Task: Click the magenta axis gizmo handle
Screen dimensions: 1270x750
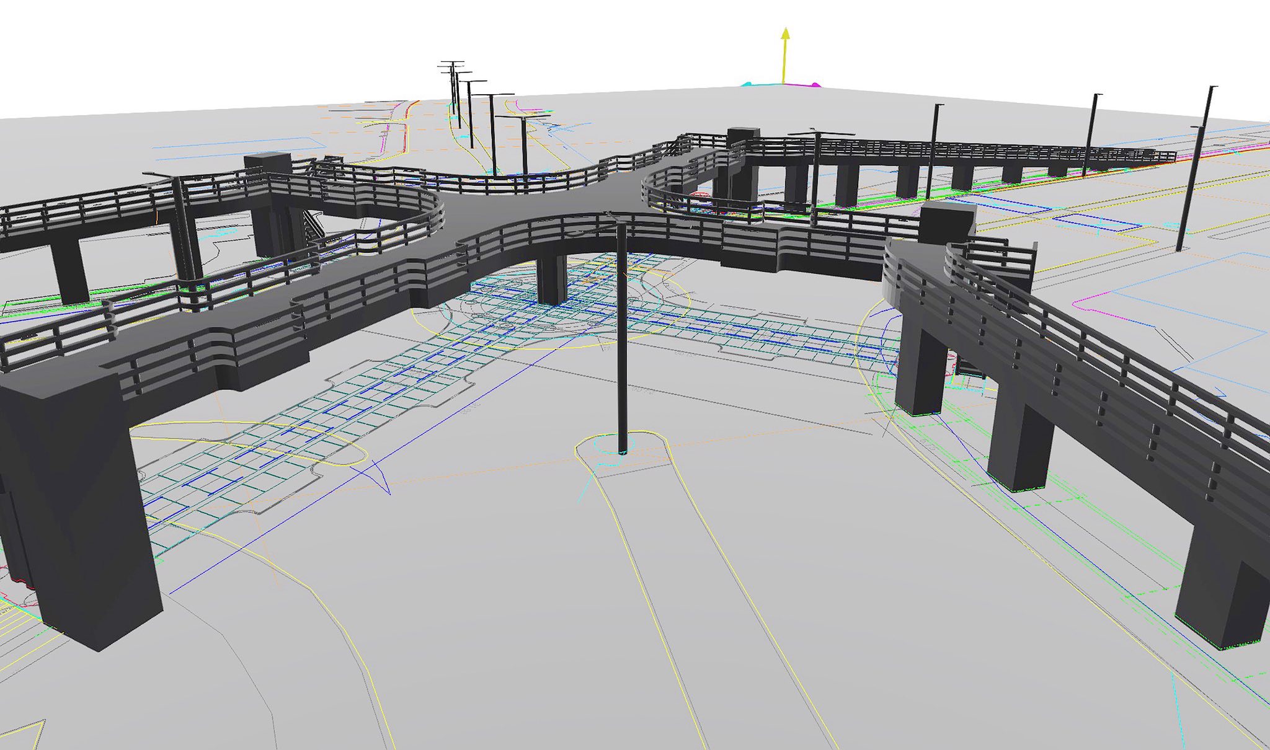Action: tap(815, 85)
